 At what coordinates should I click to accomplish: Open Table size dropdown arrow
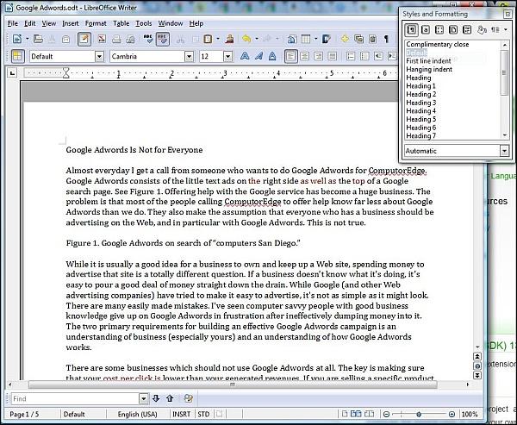coord(316,39)
